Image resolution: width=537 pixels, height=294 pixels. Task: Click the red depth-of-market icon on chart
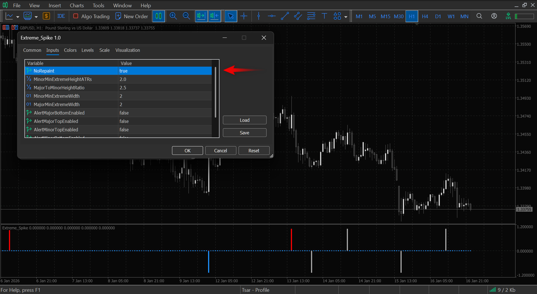[x=6, y=27]
